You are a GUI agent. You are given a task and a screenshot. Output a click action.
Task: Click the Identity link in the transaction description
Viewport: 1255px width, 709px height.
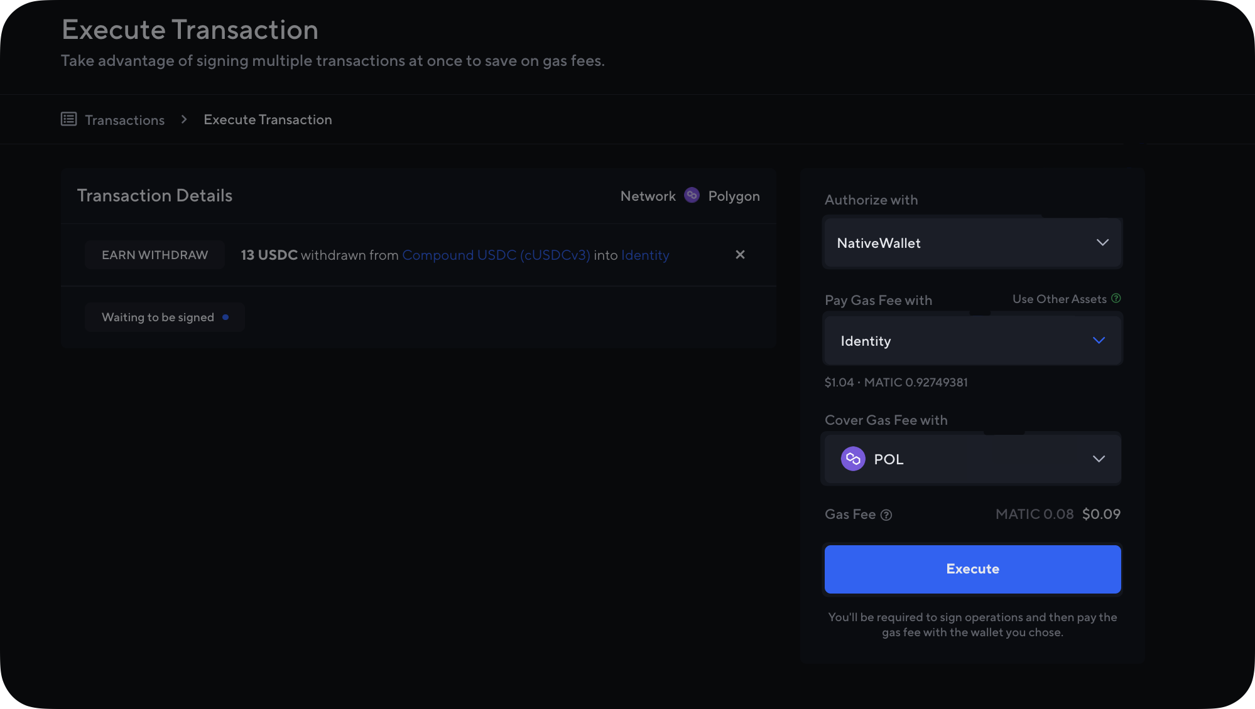coord(645,255)
